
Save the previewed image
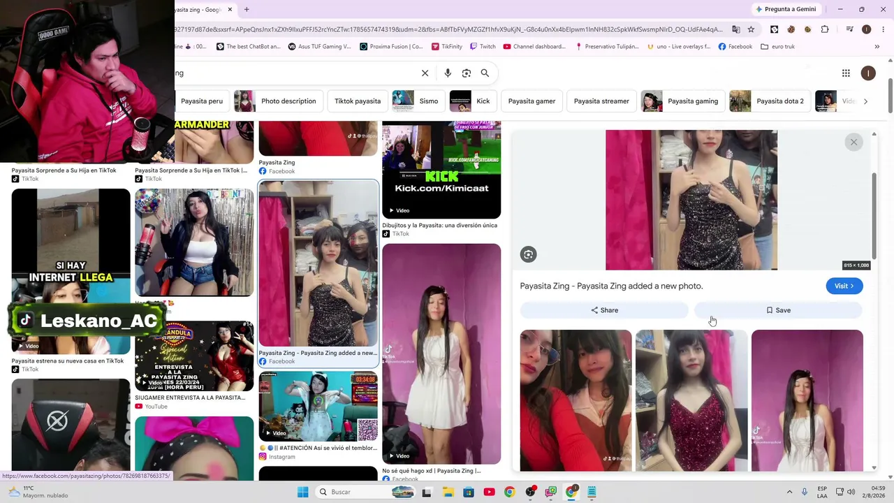point(778,310)
